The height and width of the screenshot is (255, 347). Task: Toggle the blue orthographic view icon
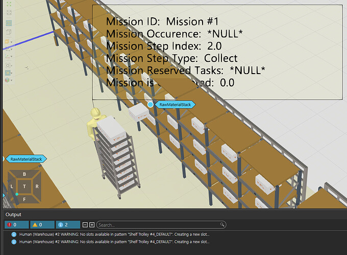(x=9, y=23)
